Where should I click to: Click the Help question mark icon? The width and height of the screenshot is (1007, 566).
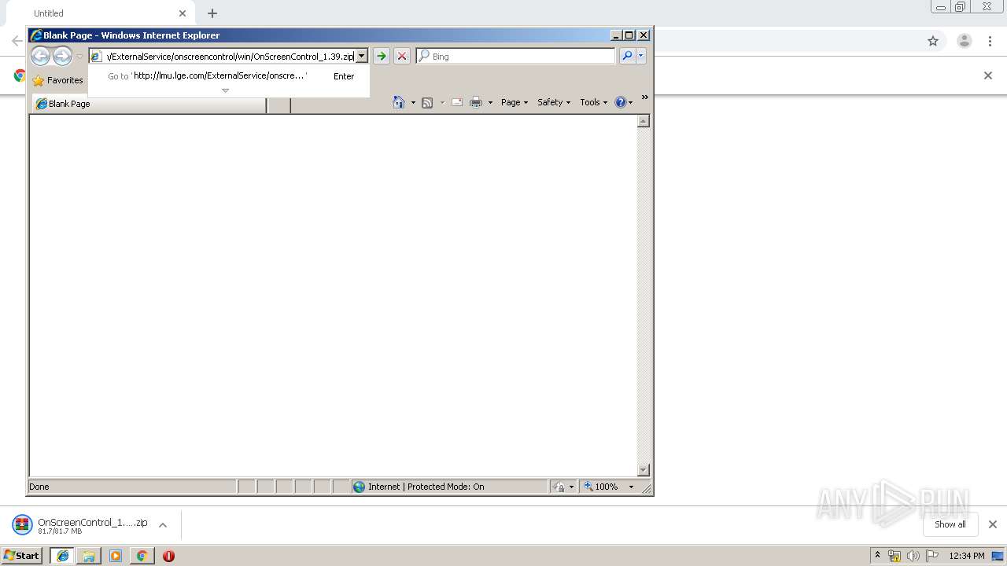point(621,102)
